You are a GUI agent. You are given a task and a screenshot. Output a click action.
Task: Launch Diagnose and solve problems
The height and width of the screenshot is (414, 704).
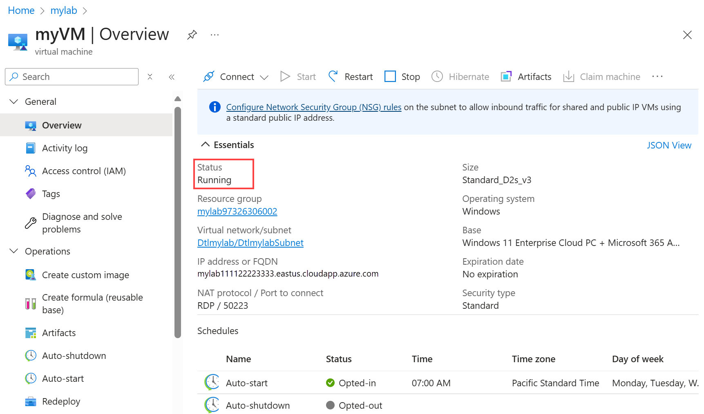click(x=82, y=223)
